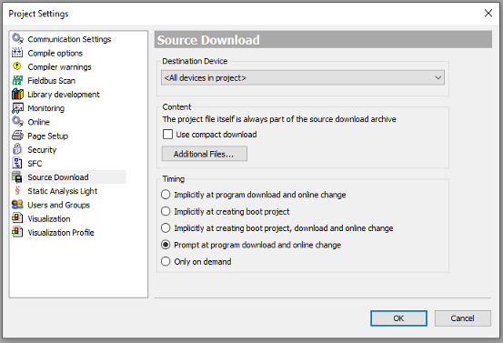Click the Security padlock icon

17,149
